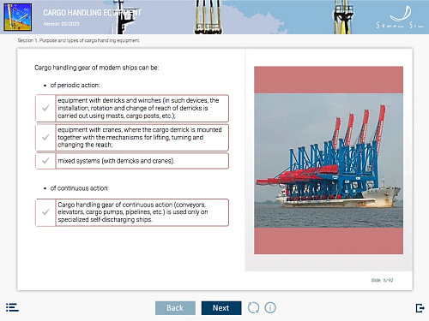
Task: Click the course logo thumbnail in header
Action: pos(17,17)
